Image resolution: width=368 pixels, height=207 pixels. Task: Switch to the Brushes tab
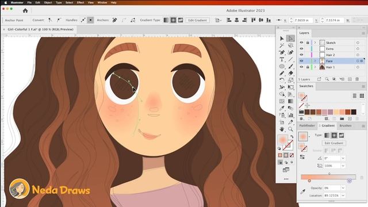[345, 126]
